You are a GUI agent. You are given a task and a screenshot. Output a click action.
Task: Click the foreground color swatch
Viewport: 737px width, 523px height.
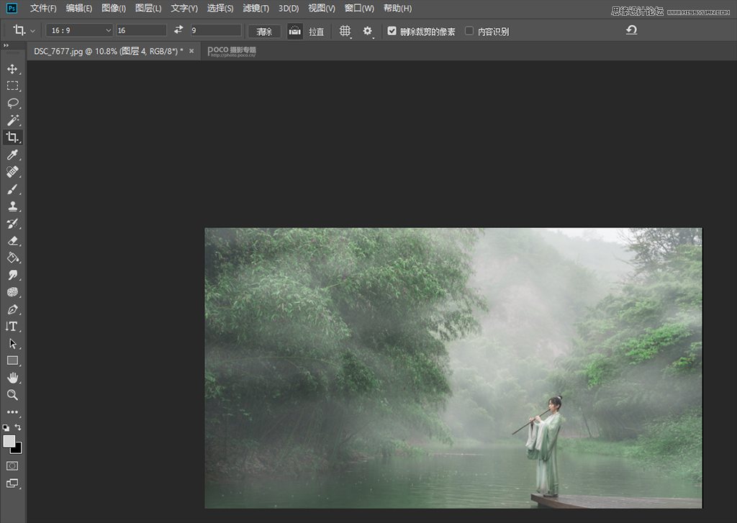9,441
